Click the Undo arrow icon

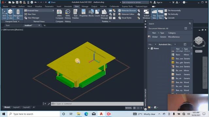(x=36, y=2)
